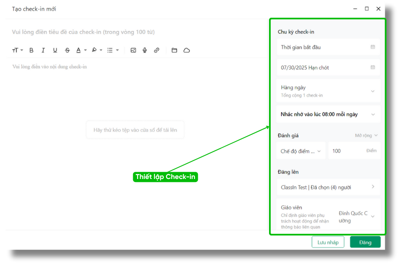
Task: Open cloud storage file picker
Action: (187, 50)
